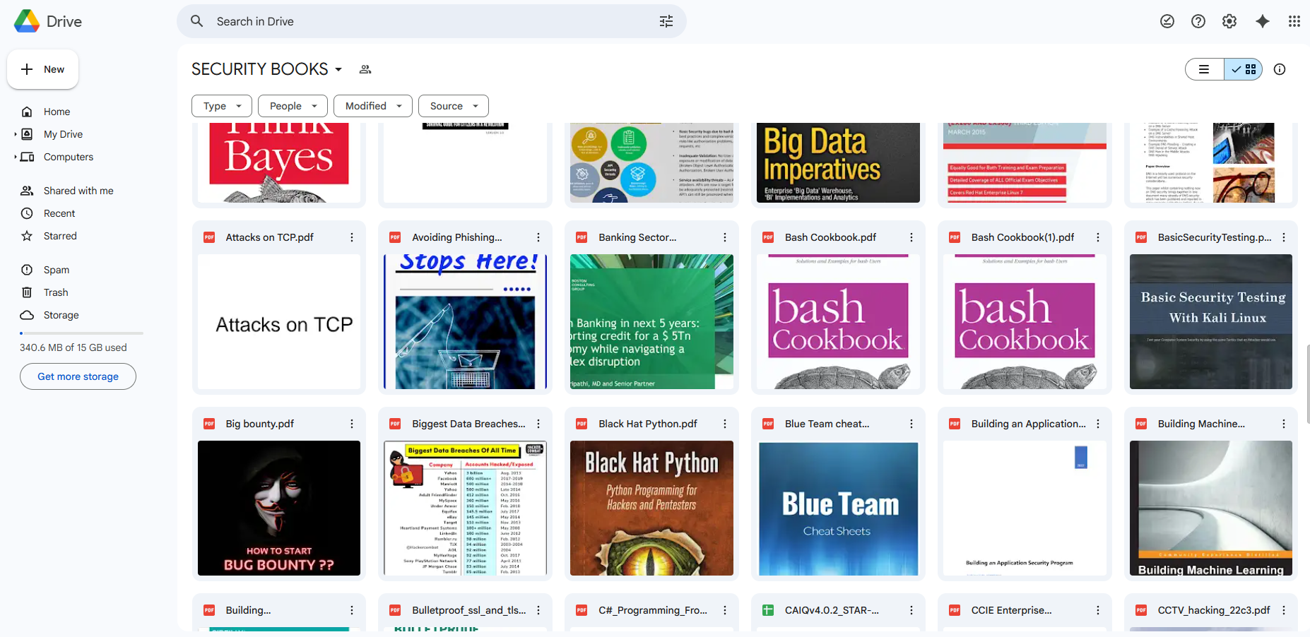Viewport: 1310px width, 637px height.
Task: Click storage usage progress bar
Action: (x=81, y=333)
